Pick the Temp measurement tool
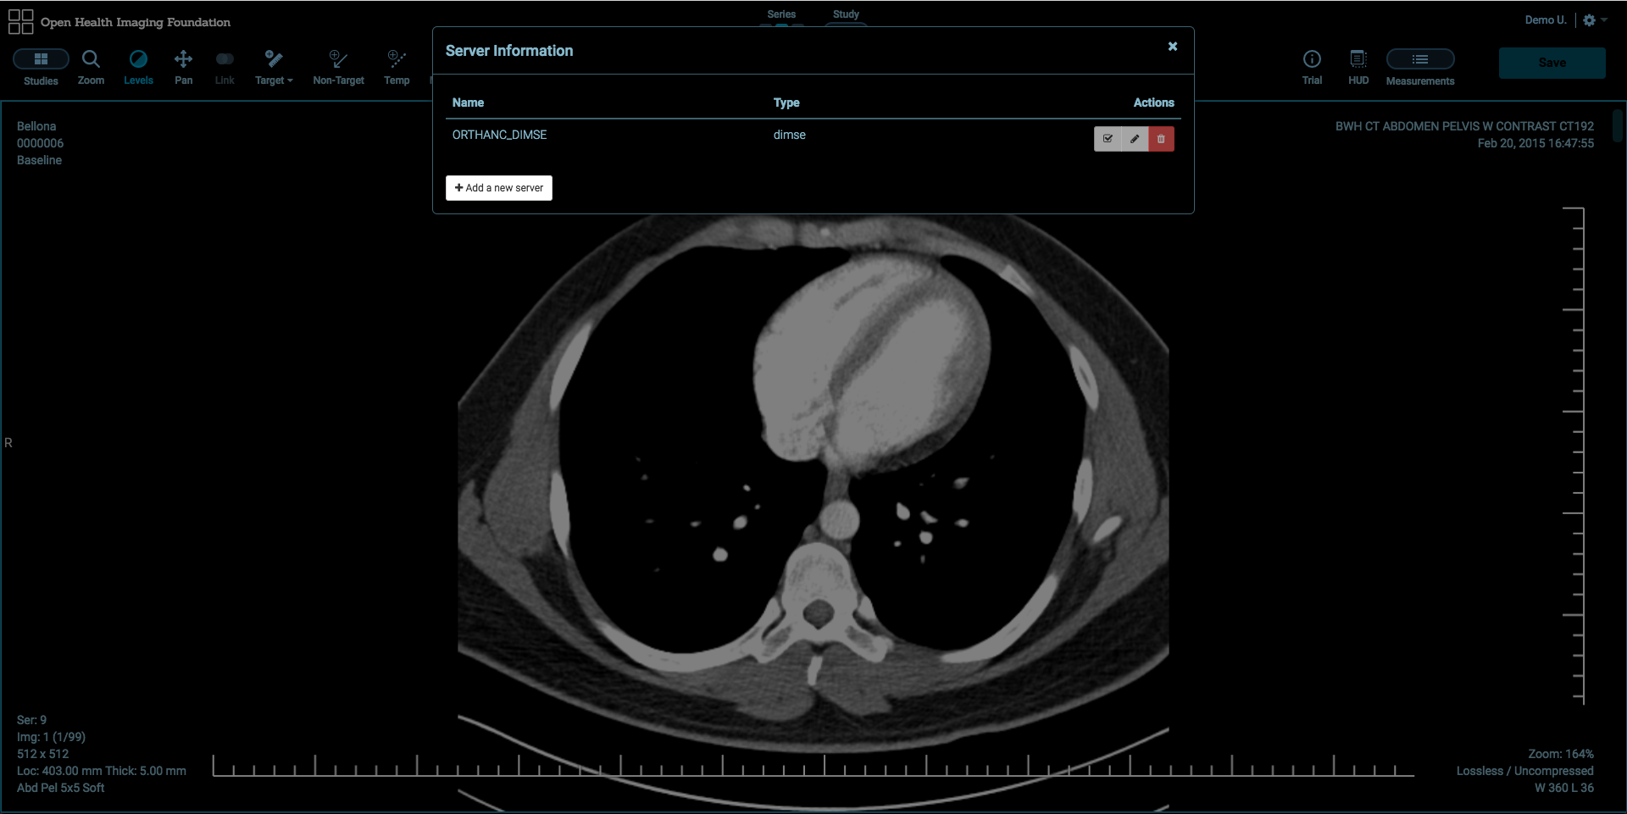 pyautogui.click(x=397, y=67)
